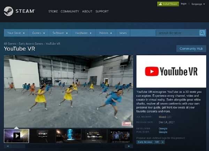Click the plus icon to add tag
209x151 pixels.
[162, 142]
